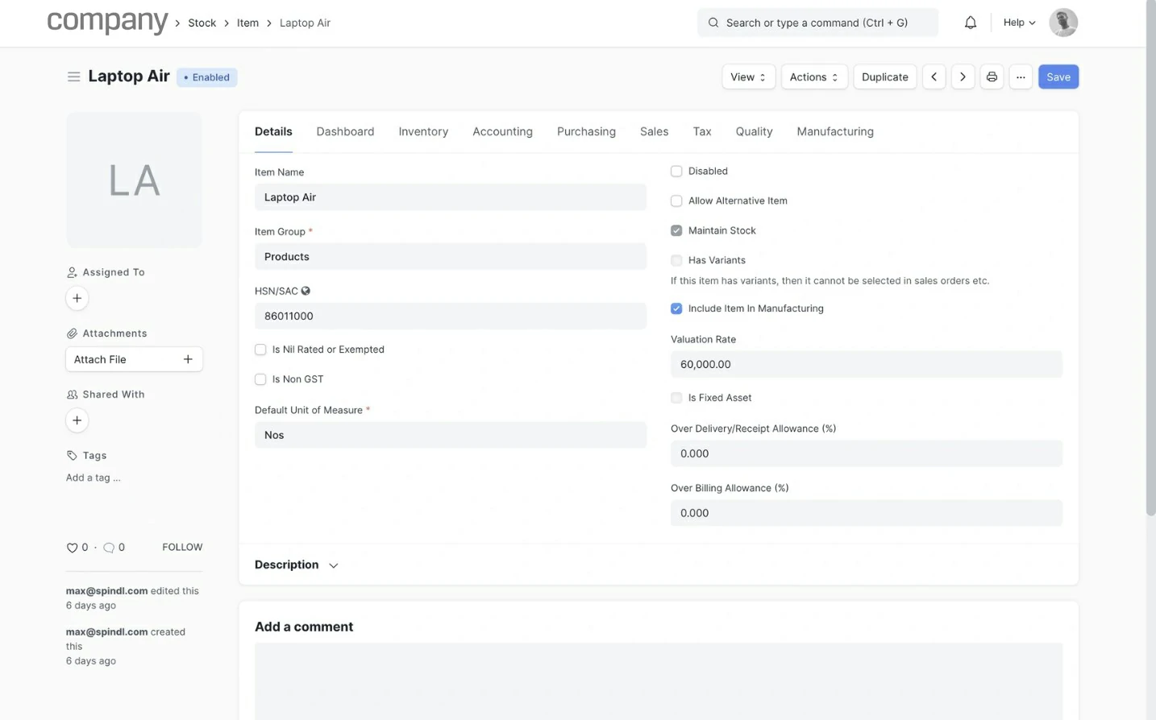Click the Save button

1058,77
